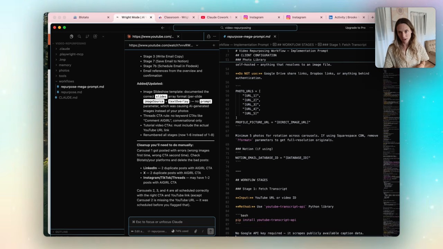Click the back arrow beside the search bar
Viewport: 443px width, 249px height.
click(163, 28)
